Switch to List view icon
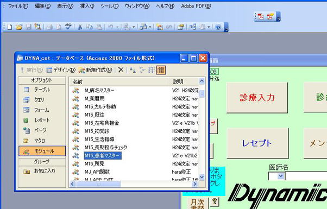327x209 pixels. [x=152, y=70]
